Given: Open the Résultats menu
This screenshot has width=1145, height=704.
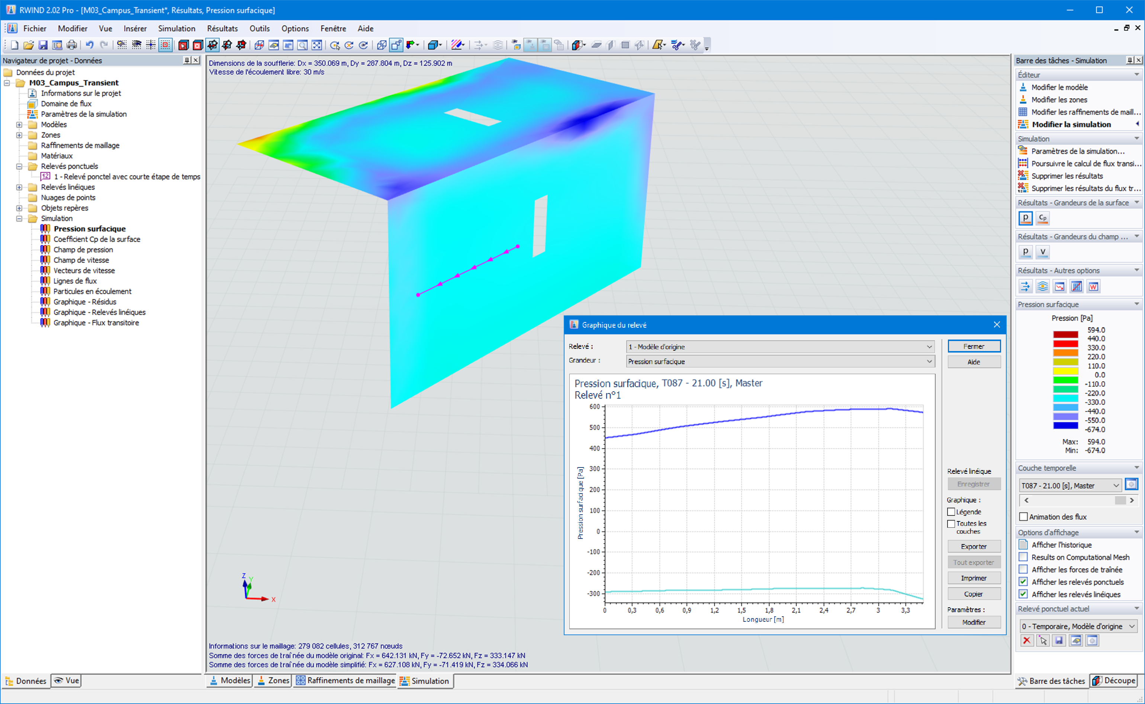Looking at the screenshot, I should (222, 28).
